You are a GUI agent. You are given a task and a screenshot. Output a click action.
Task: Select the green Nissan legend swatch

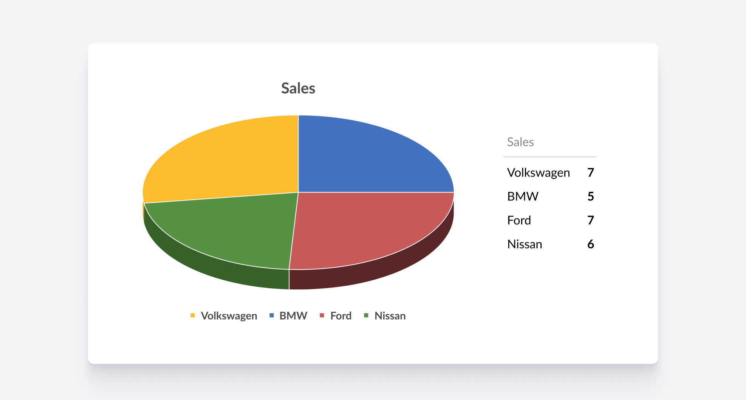tap(366, 315)
